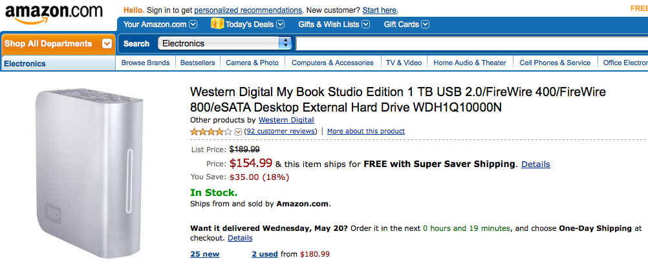The image size is (648, 267).
Task: Click the star rating icons
Action: click(x=211, y=132)
